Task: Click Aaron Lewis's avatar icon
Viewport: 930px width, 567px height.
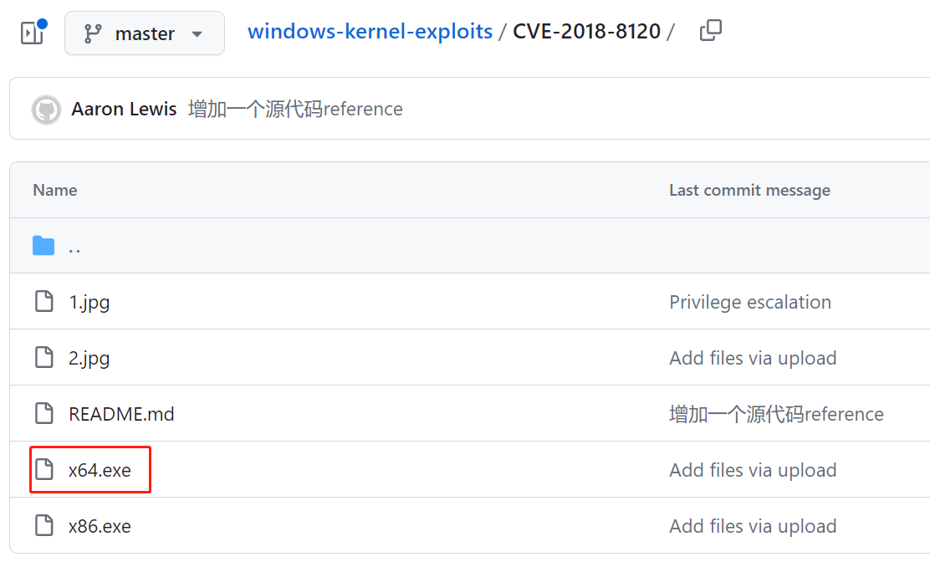Action: (x=46, y=110)
